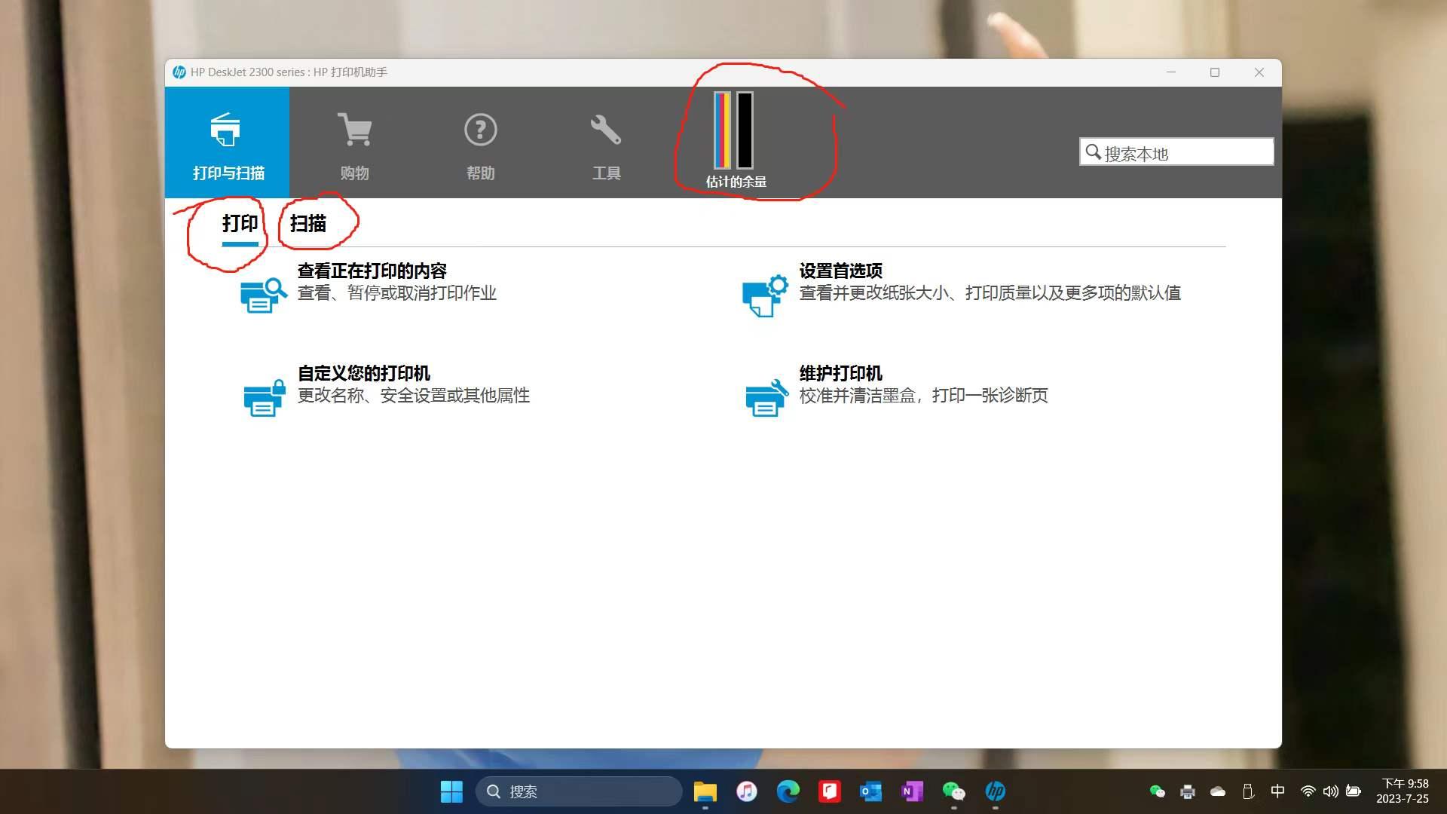The image size is (1447, 814).
Task: Click the WeChat tray icon
Action: click(1158, 791)
